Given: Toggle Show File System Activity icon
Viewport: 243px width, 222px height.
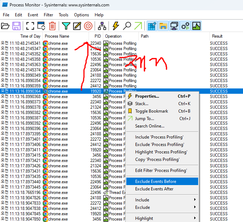Looking at the screenshot, I should coord(163,26).
